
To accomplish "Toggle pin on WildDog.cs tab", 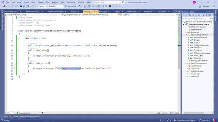I will (94, 12).
